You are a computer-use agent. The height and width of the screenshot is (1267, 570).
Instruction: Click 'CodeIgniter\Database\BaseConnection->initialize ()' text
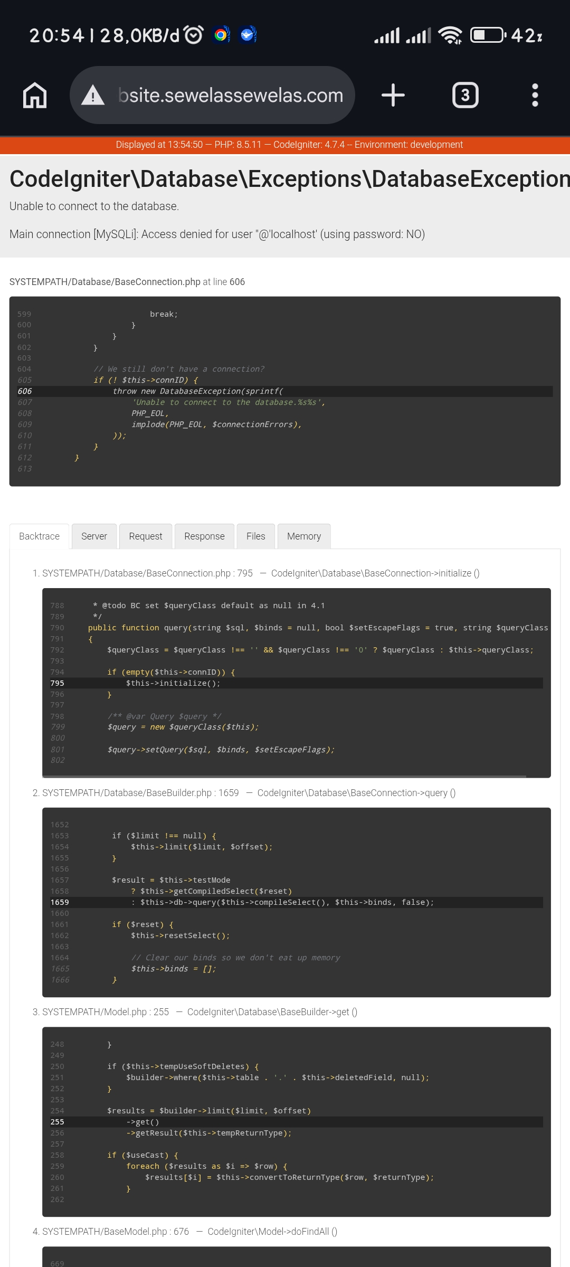click(x=375, y=573)
